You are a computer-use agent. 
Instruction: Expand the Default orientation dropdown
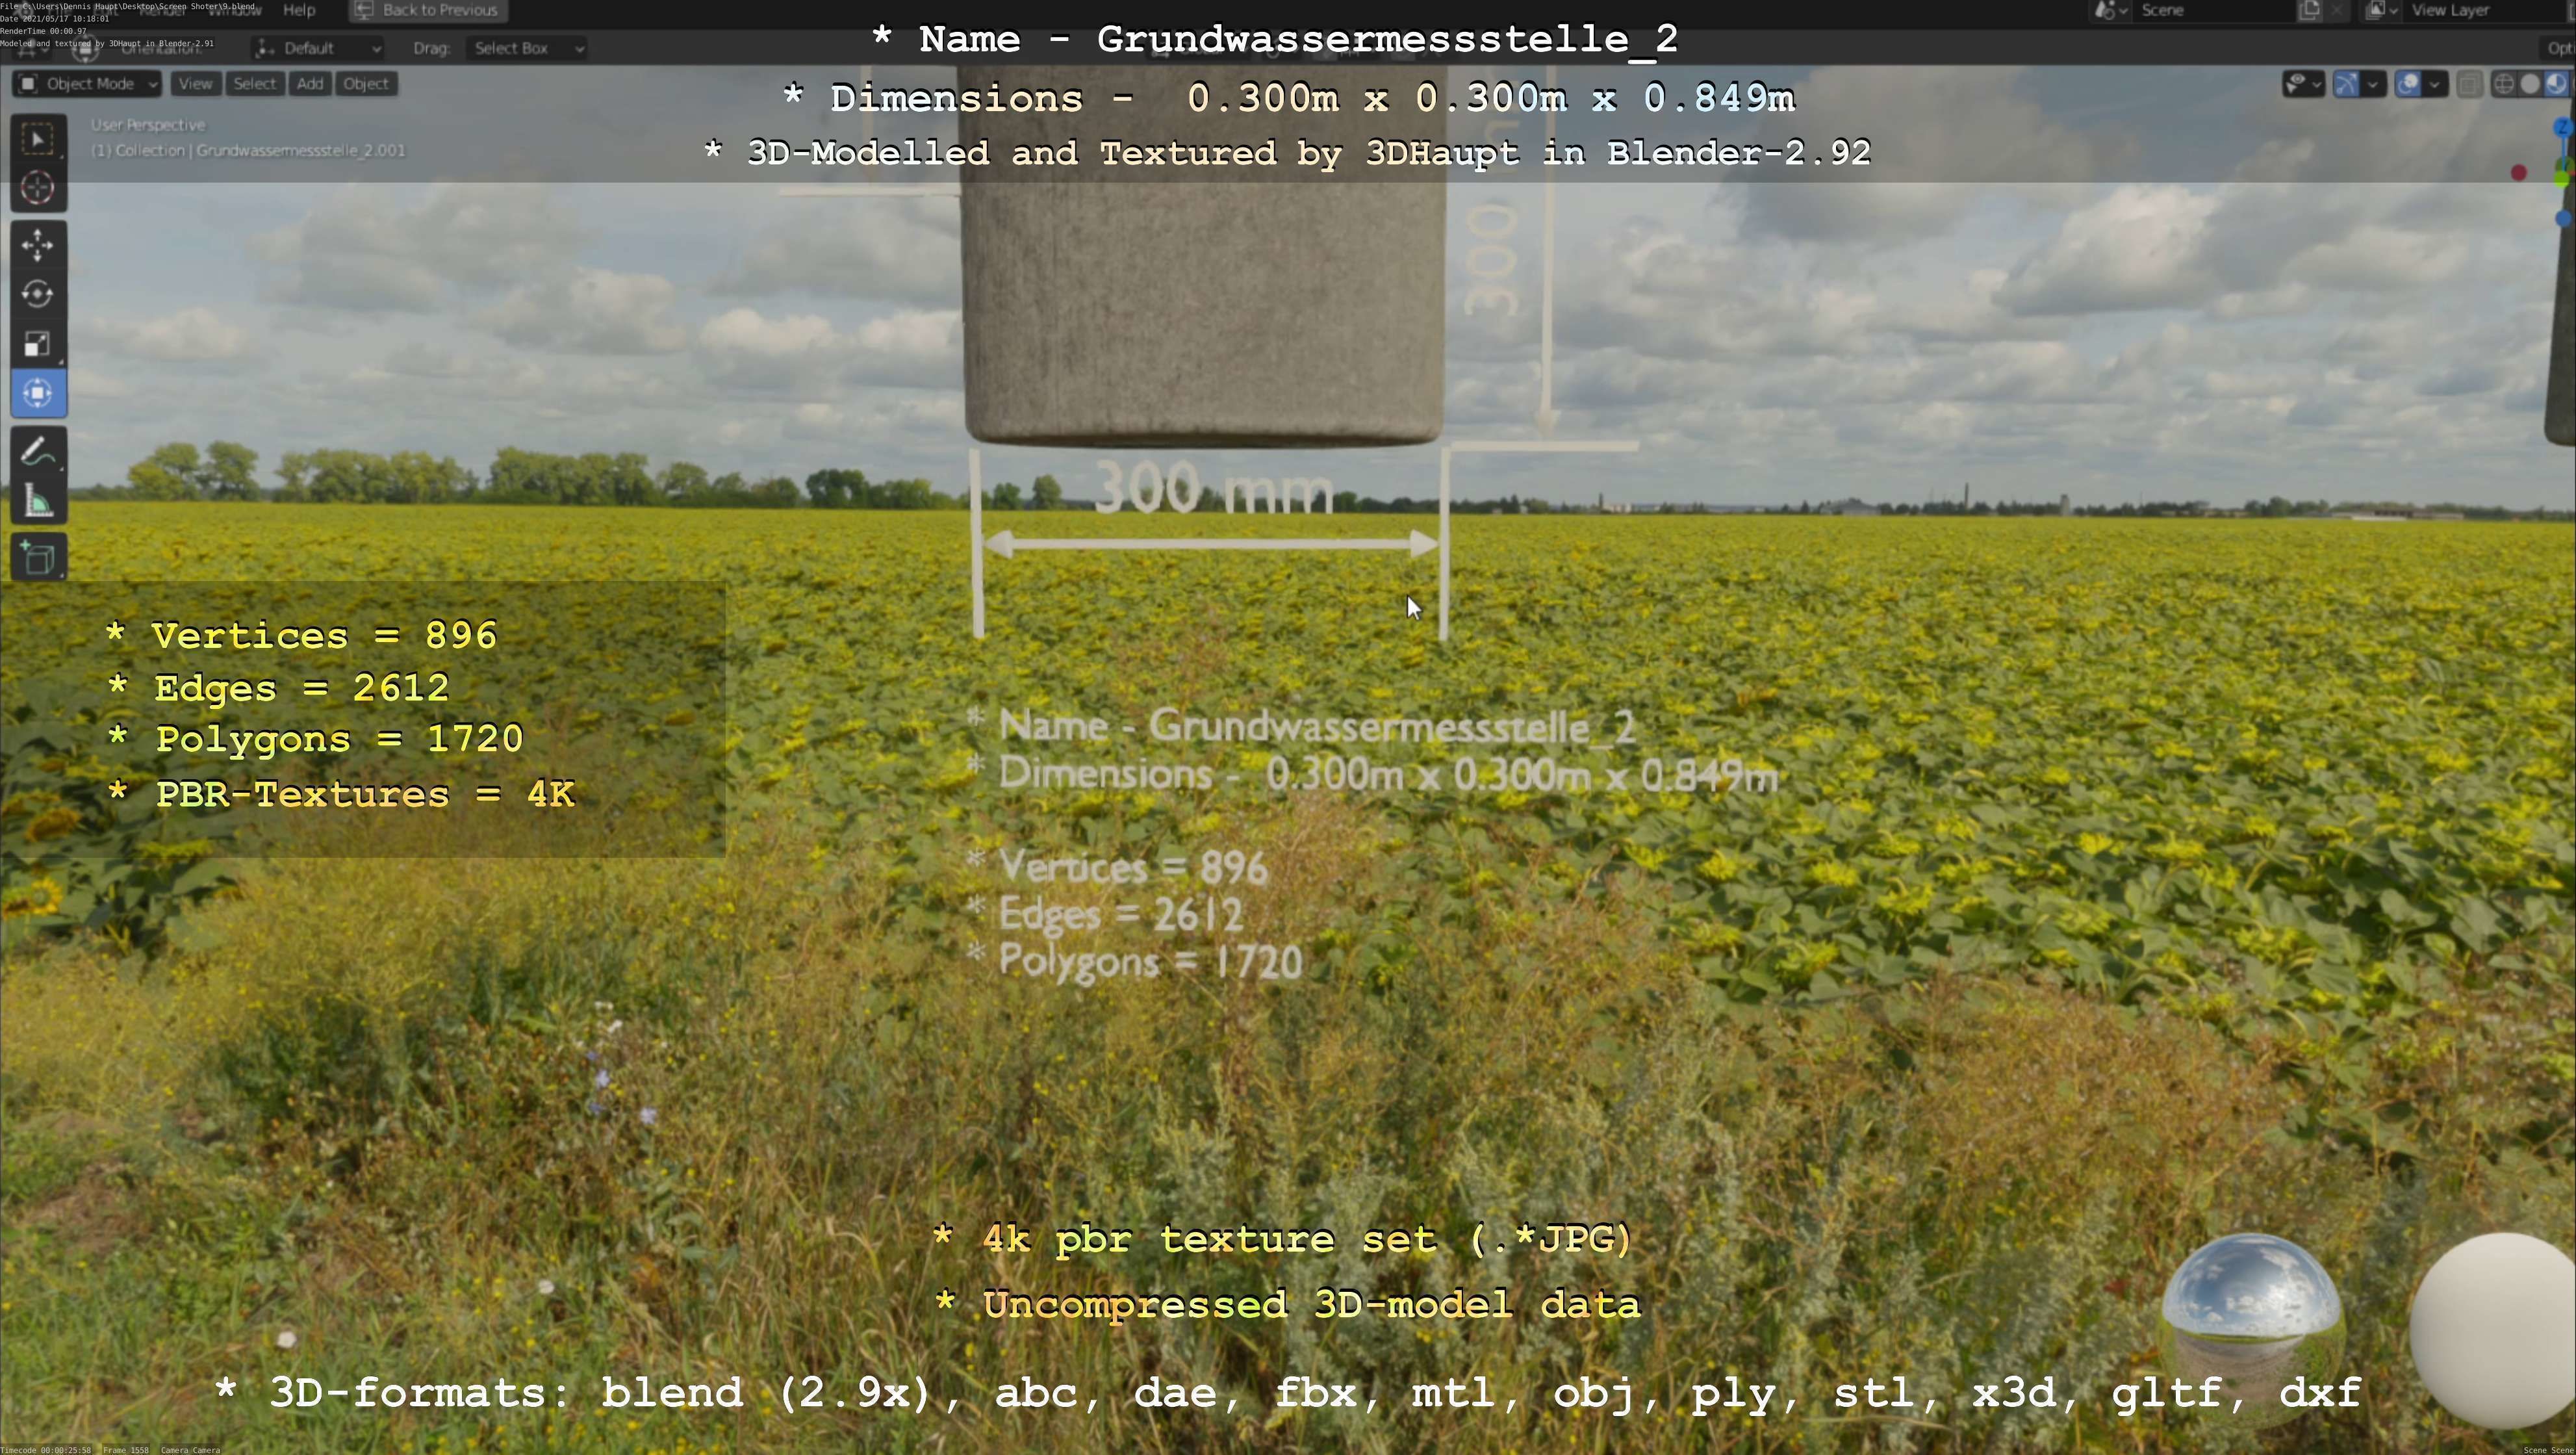[318, 48]
